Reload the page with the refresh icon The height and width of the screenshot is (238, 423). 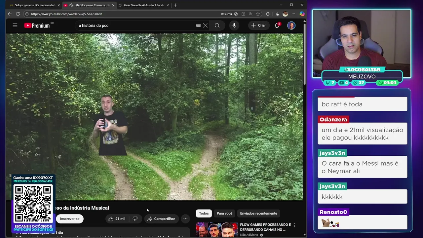click(18, 14)
